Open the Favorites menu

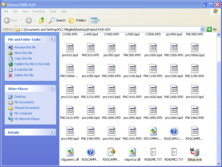pyautogui.click(x=39, y=11)
